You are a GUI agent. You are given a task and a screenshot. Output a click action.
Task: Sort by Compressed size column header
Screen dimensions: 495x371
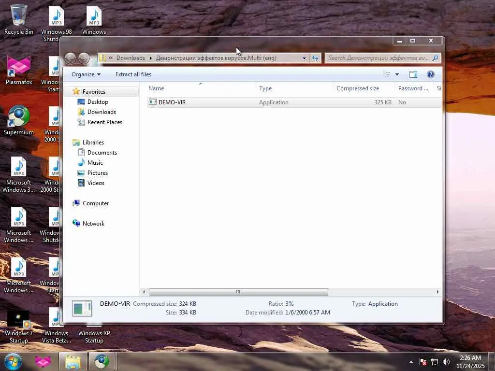364,89
